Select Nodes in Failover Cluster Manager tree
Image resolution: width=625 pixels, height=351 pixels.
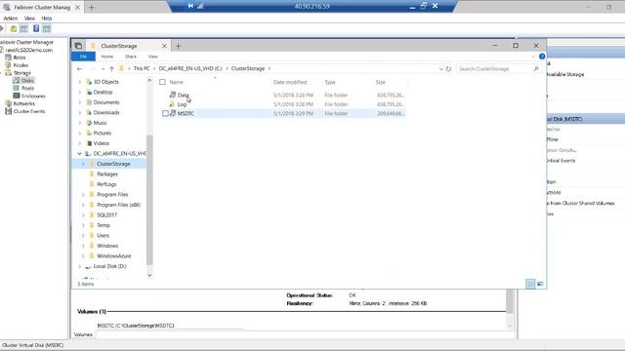[x=21, y=65]
